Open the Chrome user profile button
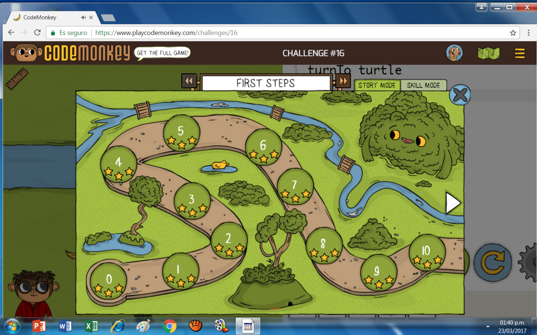 click(x=482, y=7)
